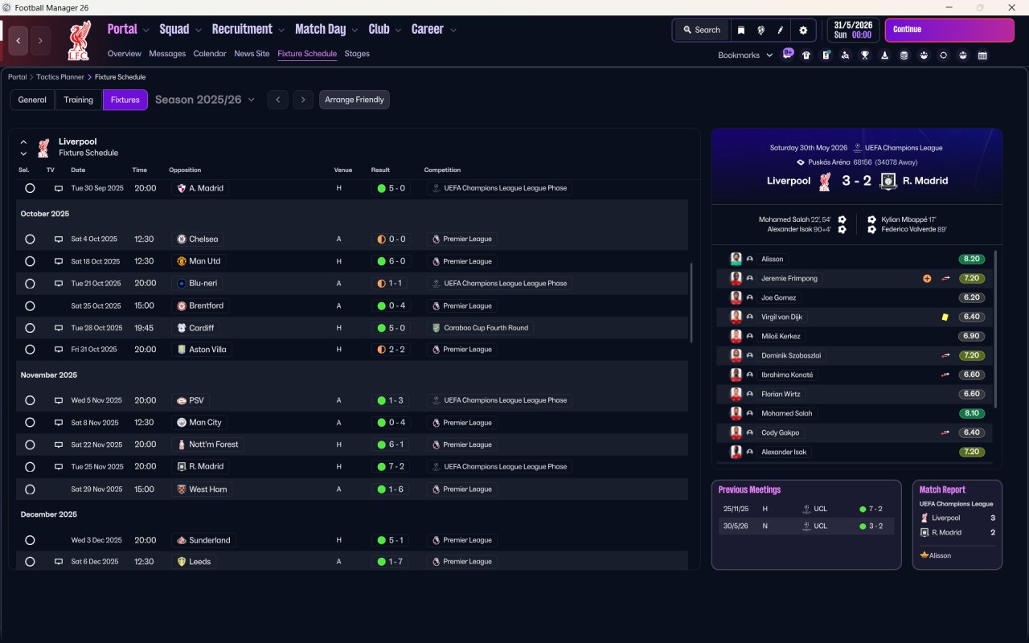
Task: Open the bookmark icon in the top toolbar
Action: pyautogui.click(x=741, y=30)
